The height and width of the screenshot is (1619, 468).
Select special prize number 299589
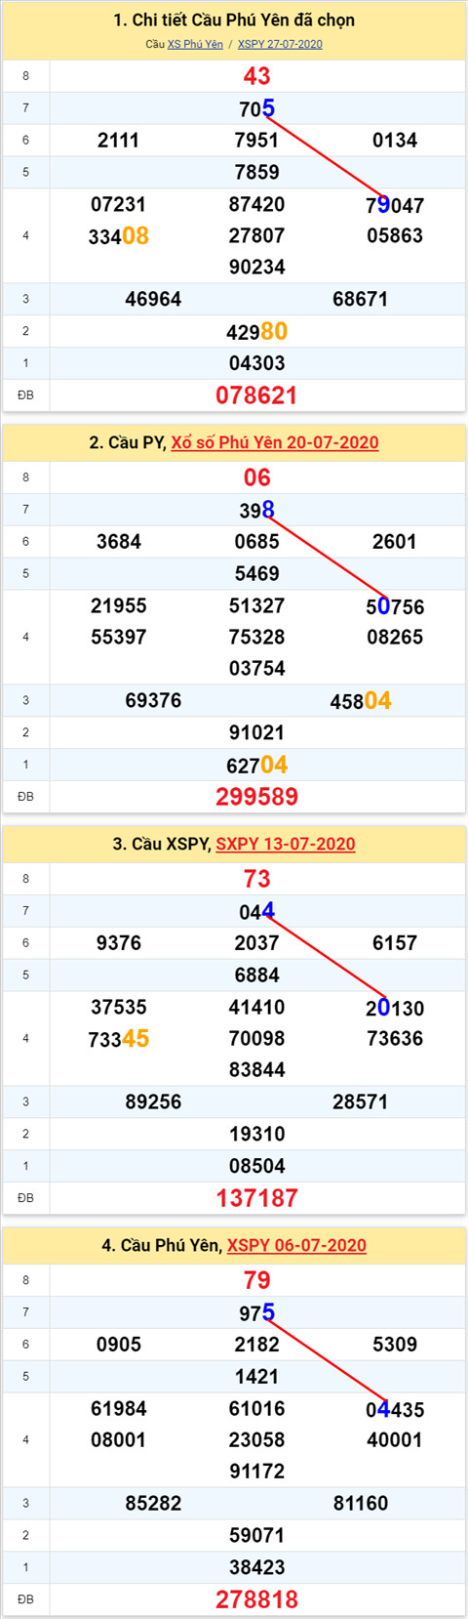(x=256, y=797)
